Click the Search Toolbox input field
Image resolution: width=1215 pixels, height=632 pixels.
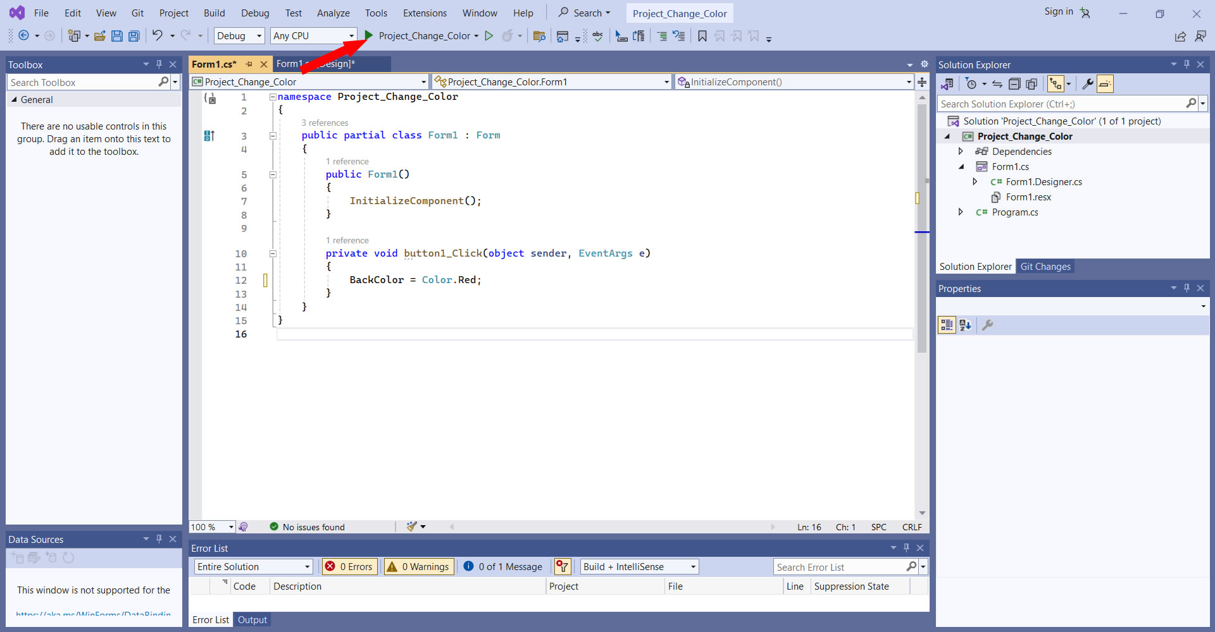point(82,83)
